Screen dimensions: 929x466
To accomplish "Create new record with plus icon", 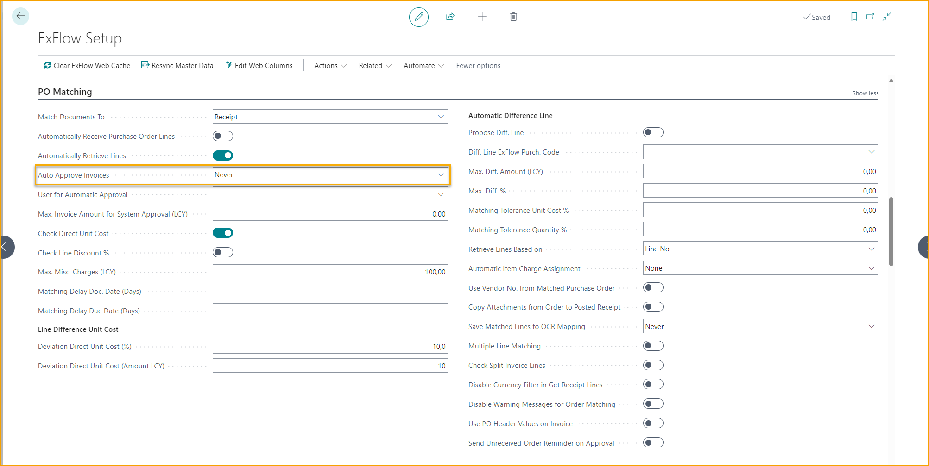I will coord(482,17).
